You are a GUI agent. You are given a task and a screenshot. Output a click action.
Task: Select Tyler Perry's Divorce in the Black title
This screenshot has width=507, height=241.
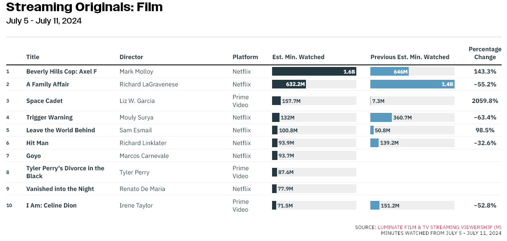65,172
